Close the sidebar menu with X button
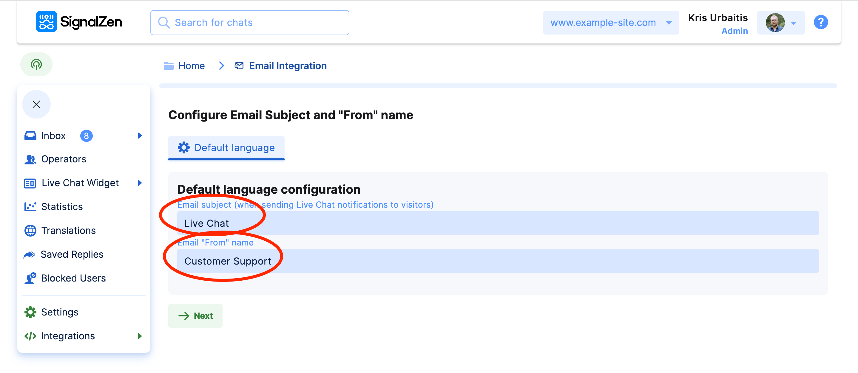This screenshot has height=373, width=858. tap(36, 104)
